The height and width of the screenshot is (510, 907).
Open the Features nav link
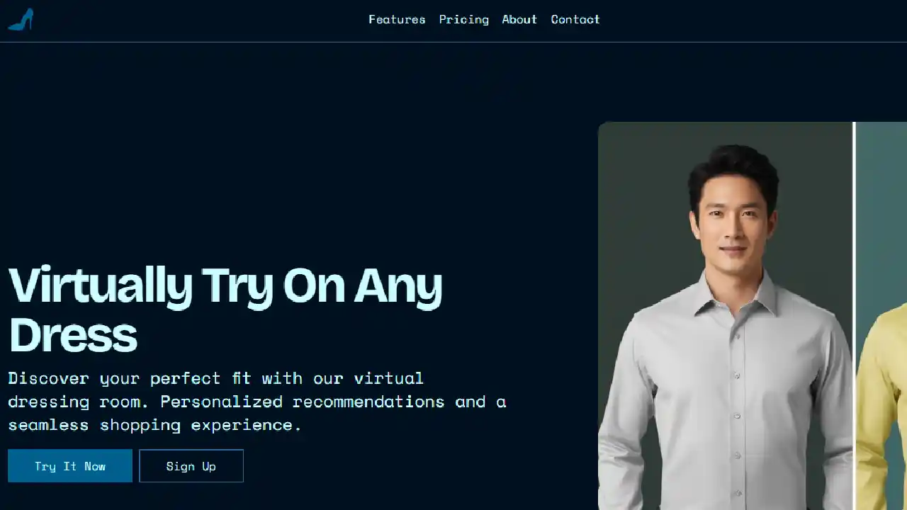click(x=397, y=20)
